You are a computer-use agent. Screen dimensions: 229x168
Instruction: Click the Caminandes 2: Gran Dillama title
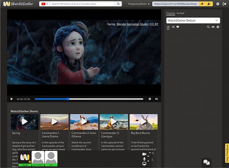click(84, 135)
